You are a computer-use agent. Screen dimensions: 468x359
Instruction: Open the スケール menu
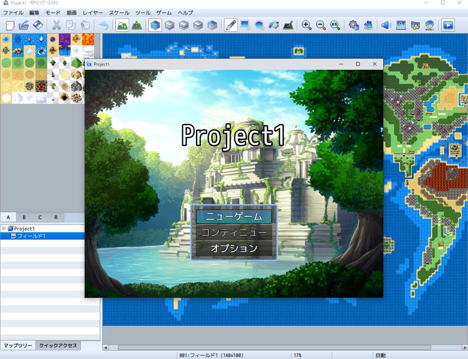click(119, 13)
